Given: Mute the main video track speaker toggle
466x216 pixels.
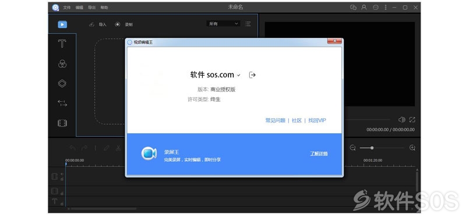Looking at the screenshot, I should click(62, 175).
